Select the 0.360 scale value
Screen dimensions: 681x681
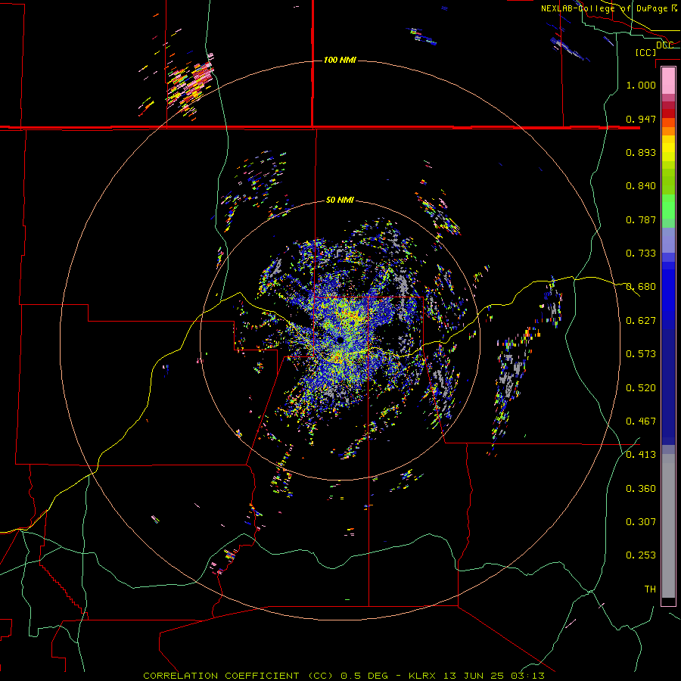641,489
